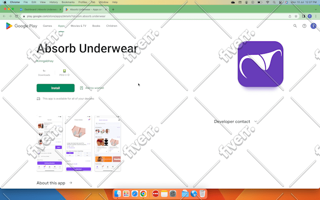Click the Wi-Fi icon in the menu bar
This screenshot has width=320, height=200.
coord(267,2)
